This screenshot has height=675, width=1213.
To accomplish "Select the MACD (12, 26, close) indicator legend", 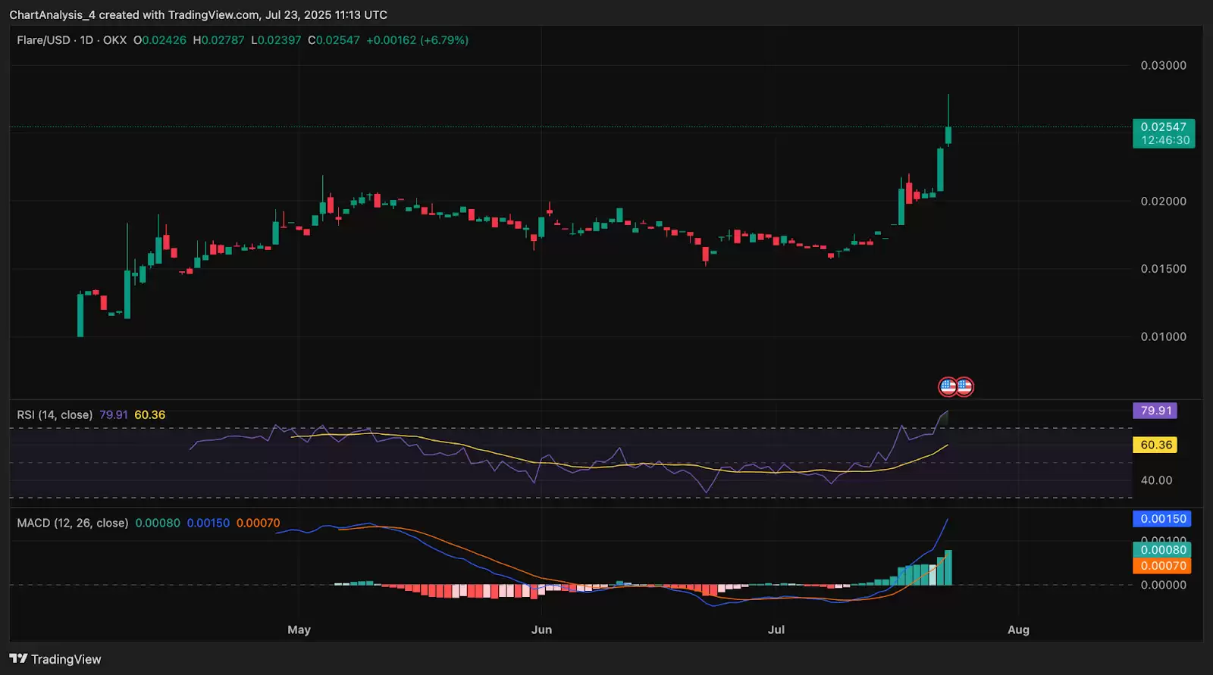I will pos(73,523).
